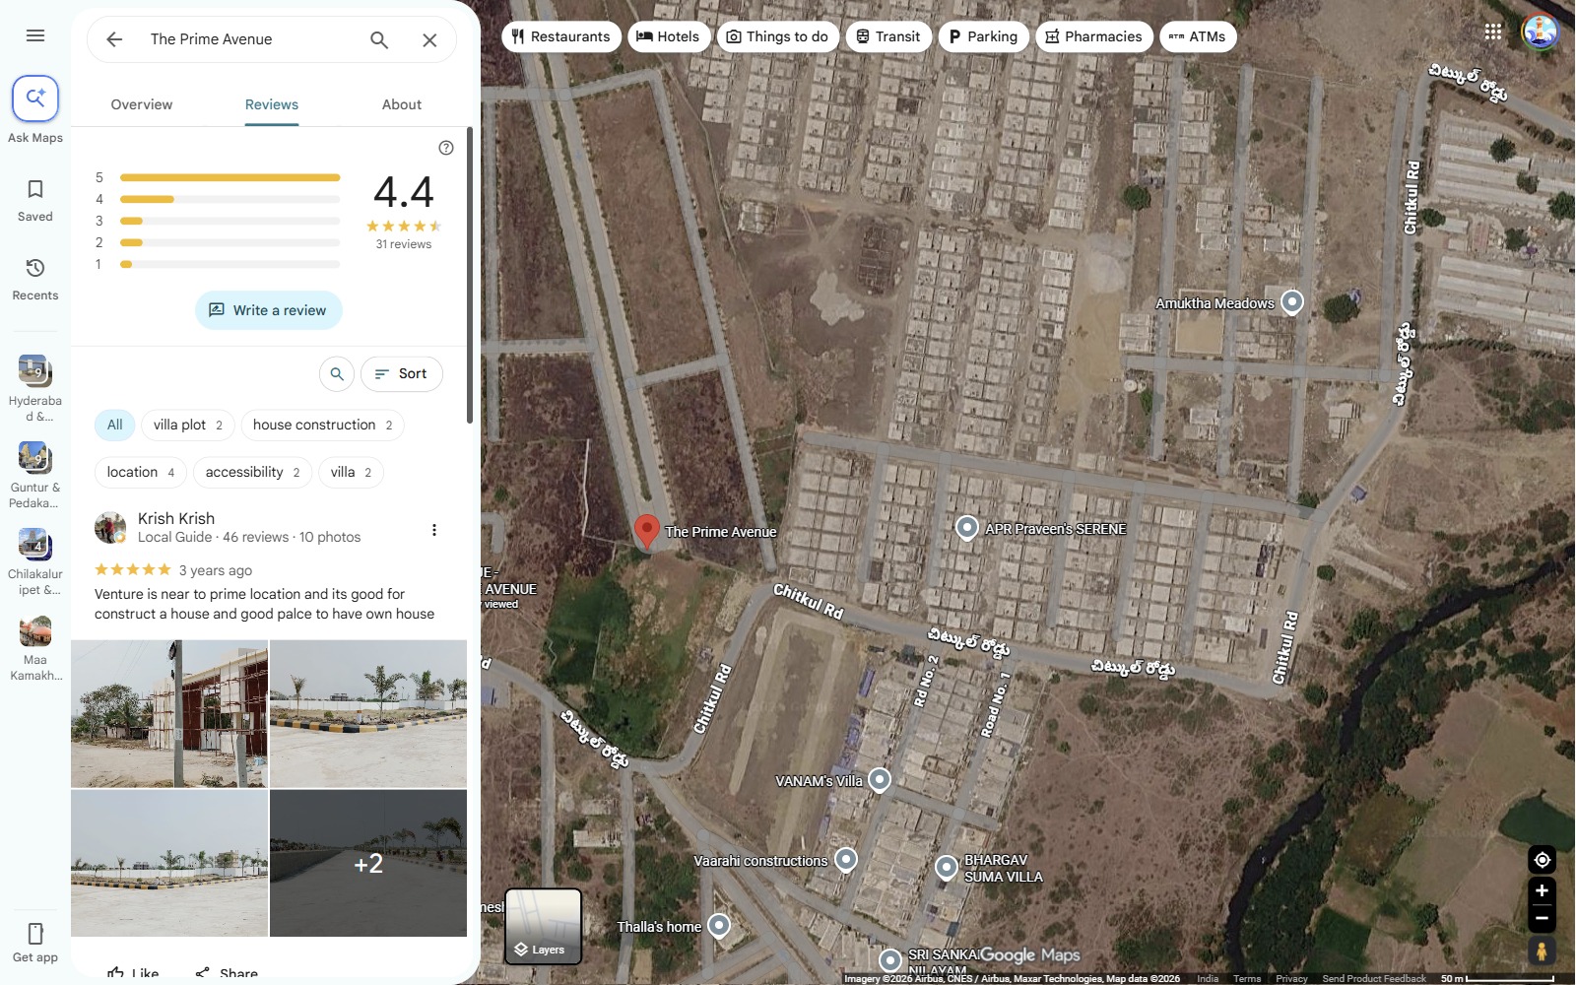
Task: Search nearby Restaurants chip
Action: 561,36
